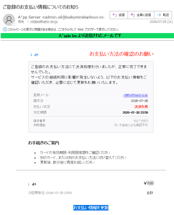Click the blue 'i d+' logo text
This screenshot has height=215, width=174.
point(35,55)
